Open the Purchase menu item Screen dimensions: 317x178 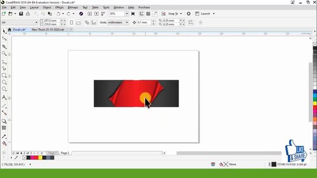point(144,7)
